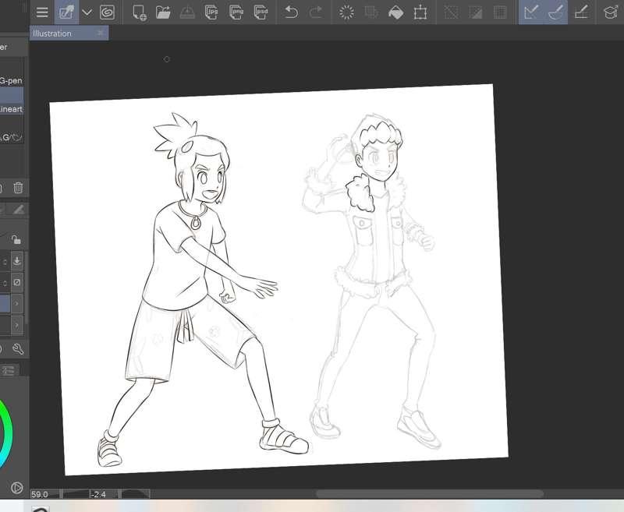Close the Illustration tab

click(101, 33)
